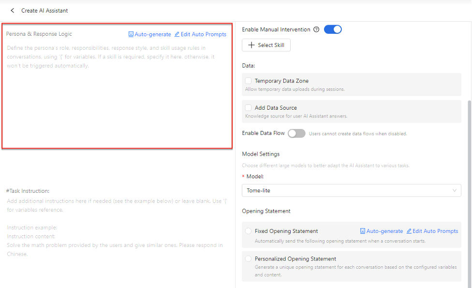Image resolution: width=472 pixels, height=288 pixels.
Task: Click the Edit Auto Prompts link for Fixed Opening Statement
Action: click(435, 231)
